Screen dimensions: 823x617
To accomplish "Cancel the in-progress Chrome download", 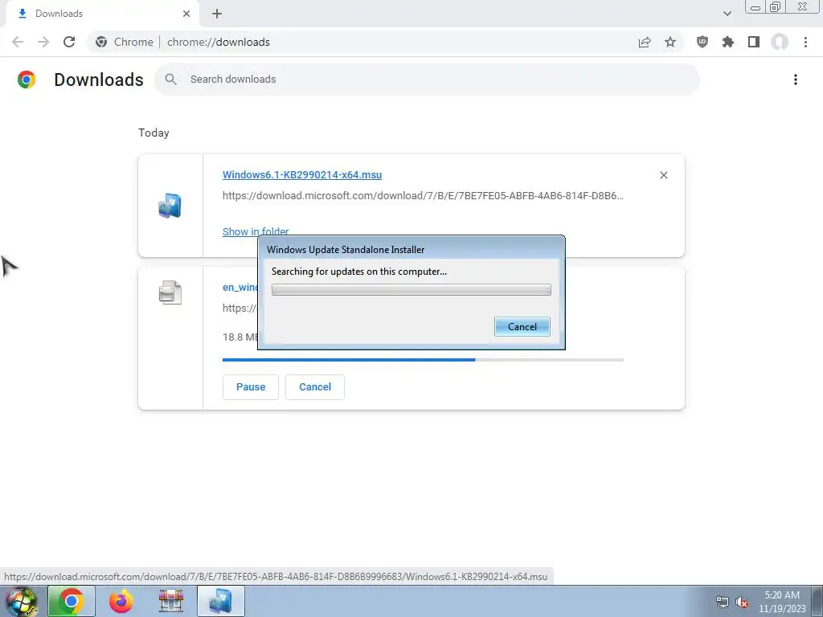I will 315,387.
